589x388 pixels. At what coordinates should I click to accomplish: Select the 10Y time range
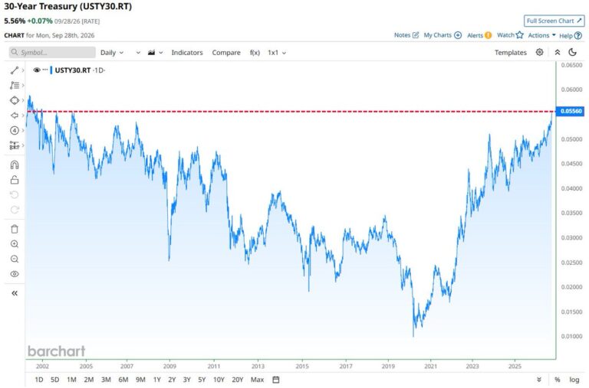point(219,380)
